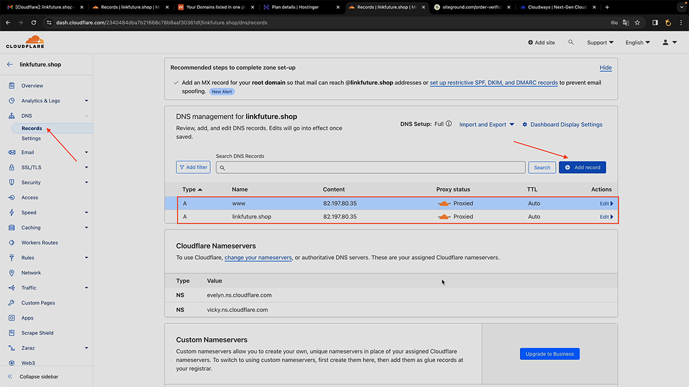Open the user account dropdown
The image size is (689, 387).
(x=669, y=42)
